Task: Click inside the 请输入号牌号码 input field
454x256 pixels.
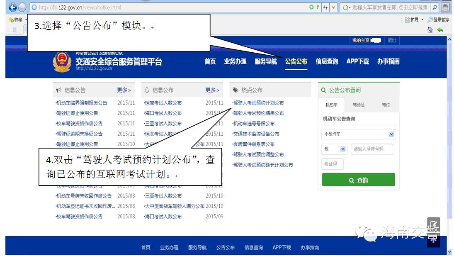Action: pos(372,149)
